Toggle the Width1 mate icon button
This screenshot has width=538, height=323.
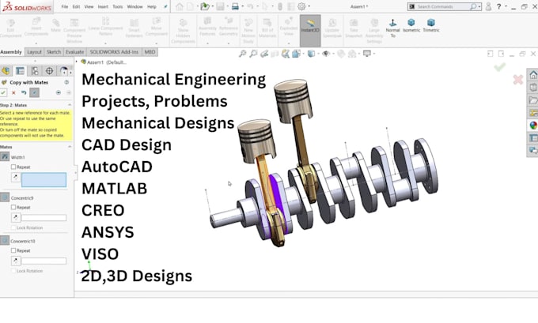5,157
